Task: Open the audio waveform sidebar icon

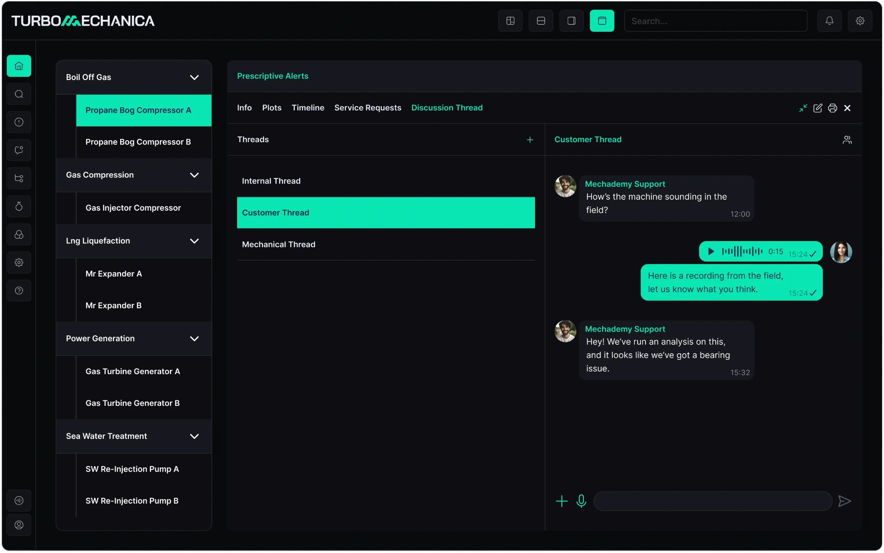Action: click(x=19, y=501)
